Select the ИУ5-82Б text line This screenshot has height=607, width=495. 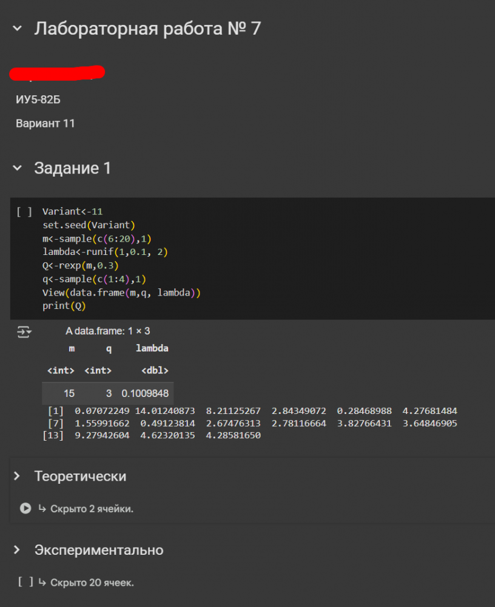tap(38, 100)
